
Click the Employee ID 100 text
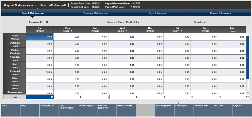[x=38, y=22]
